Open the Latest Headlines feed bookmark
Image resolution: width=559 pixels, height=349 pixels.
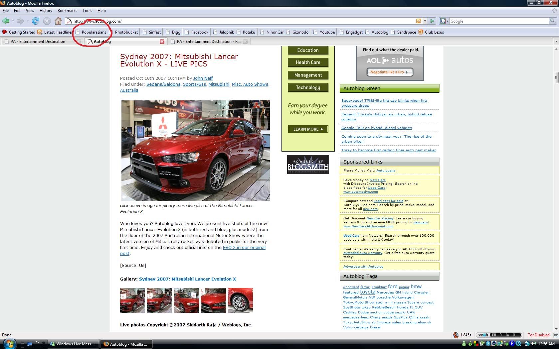pyautogui.click(x=55, y=32)
